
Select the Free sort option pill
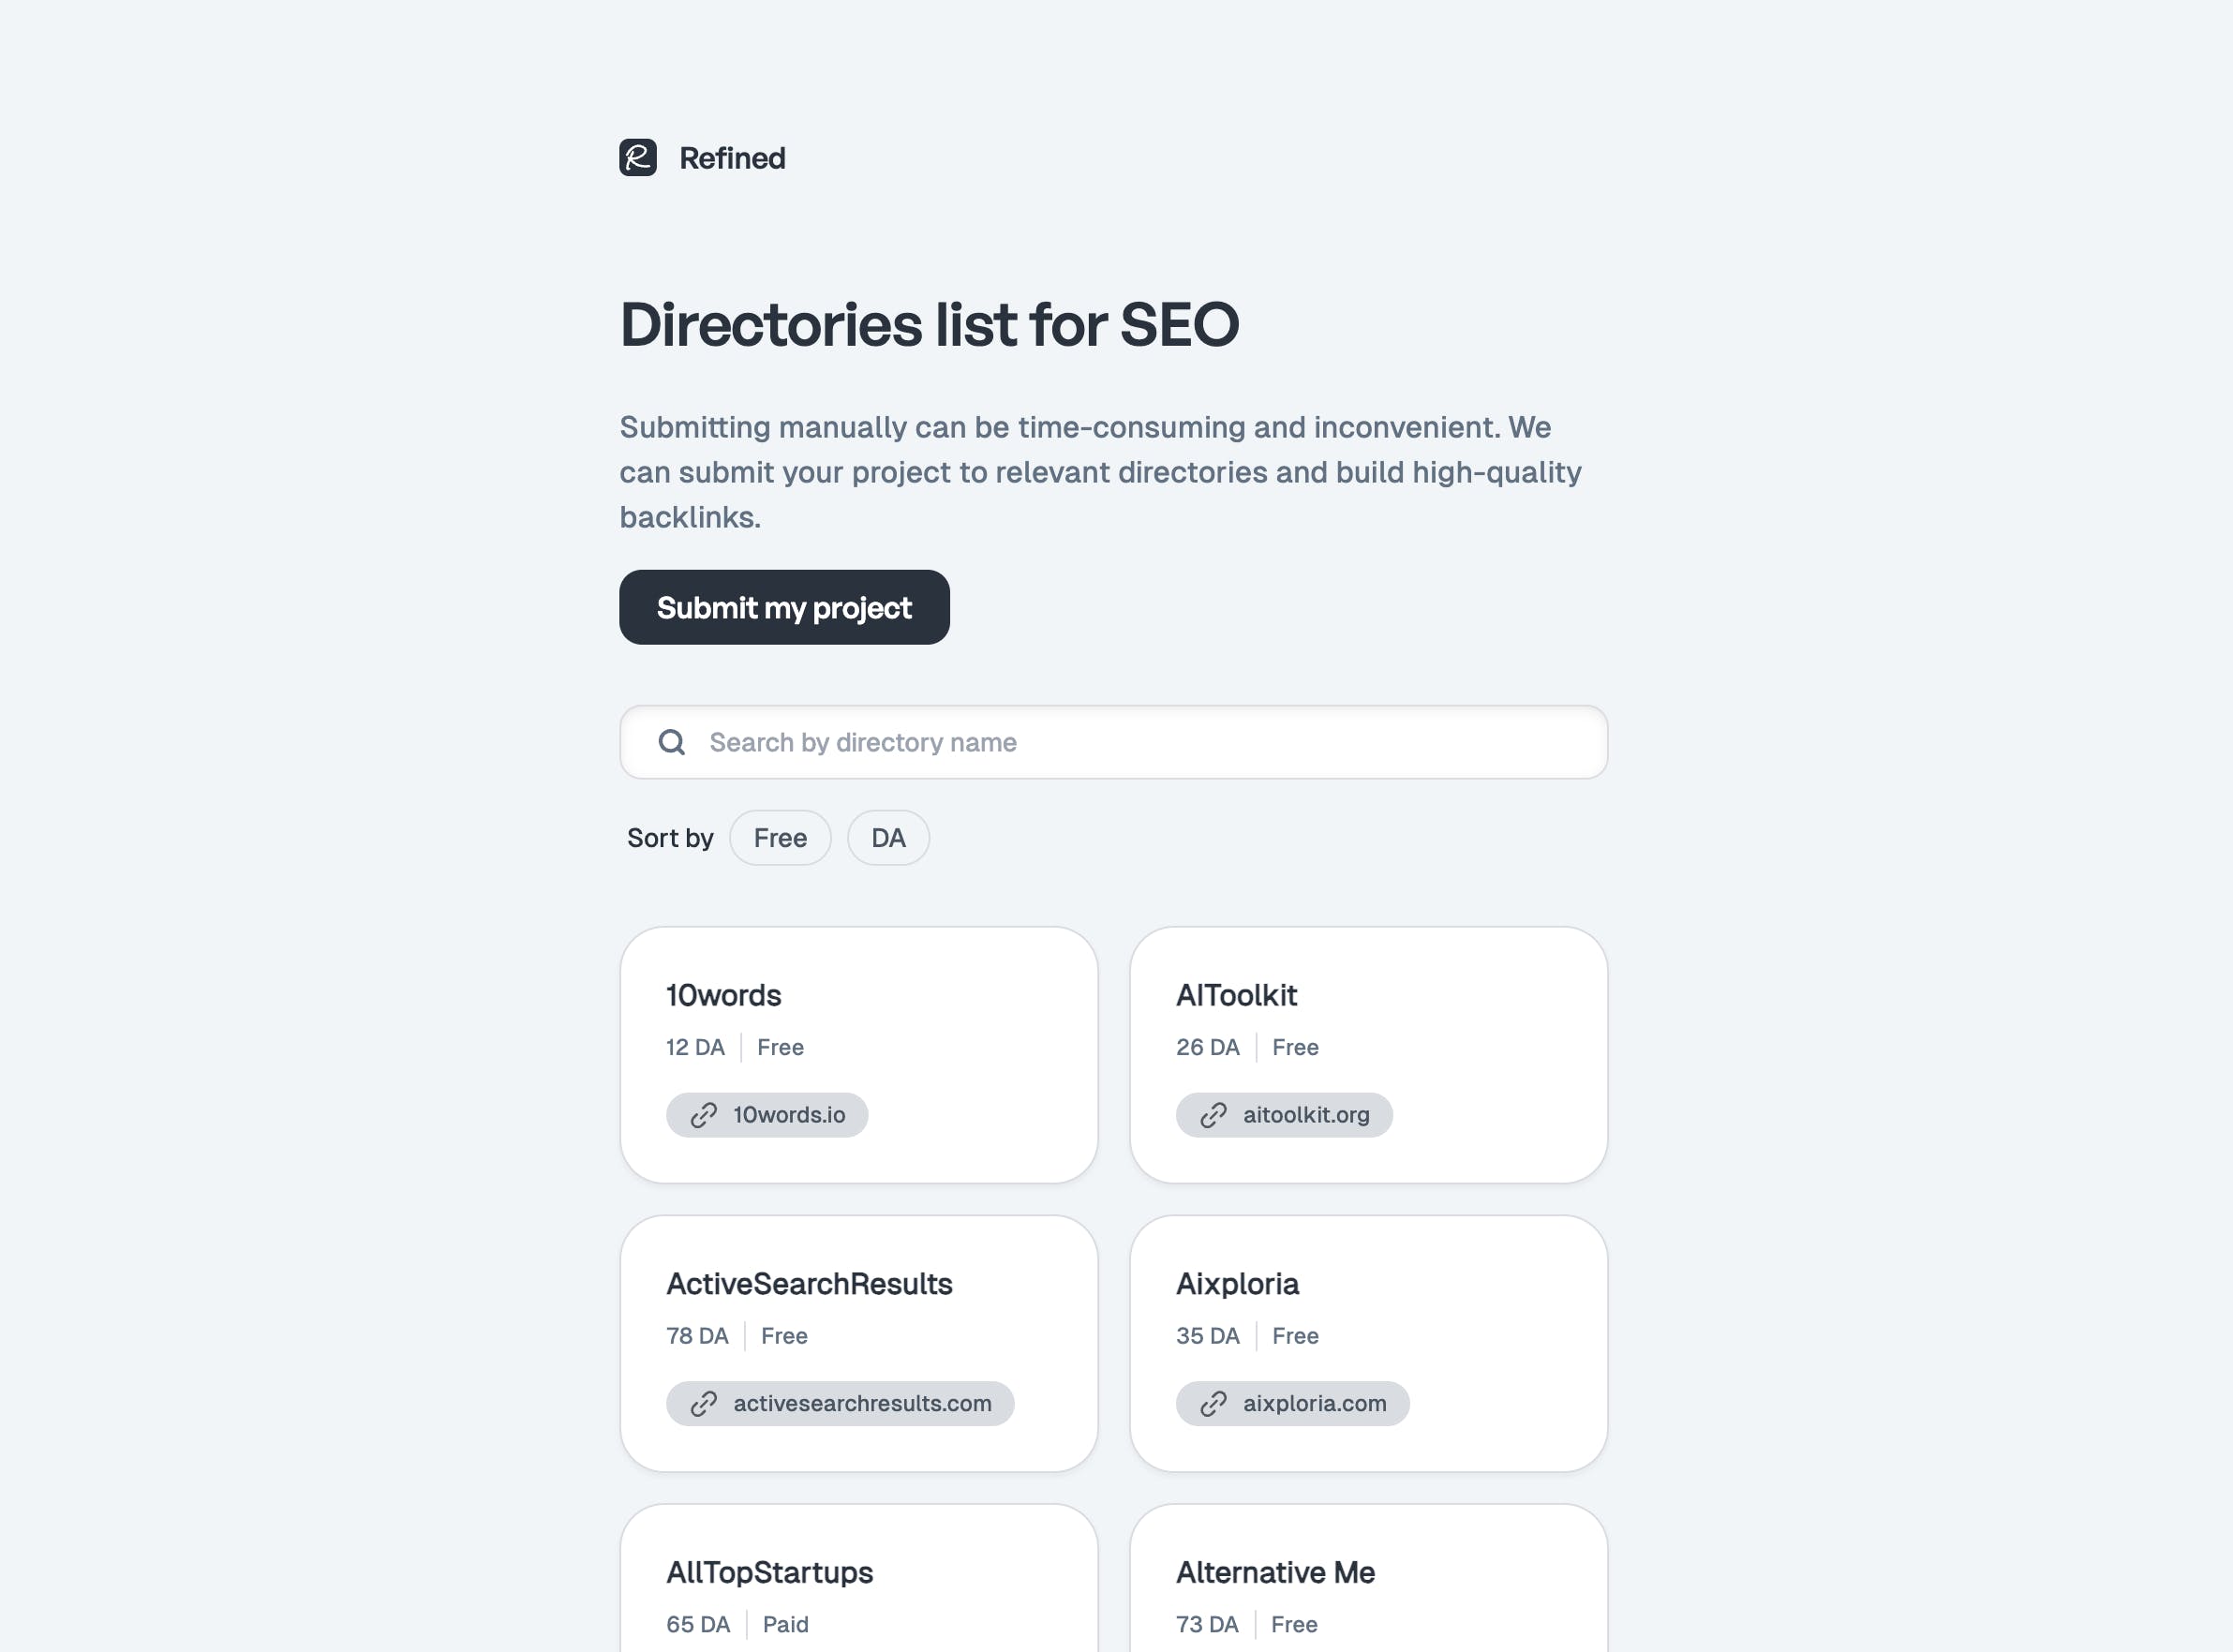(x=781, y=837)
